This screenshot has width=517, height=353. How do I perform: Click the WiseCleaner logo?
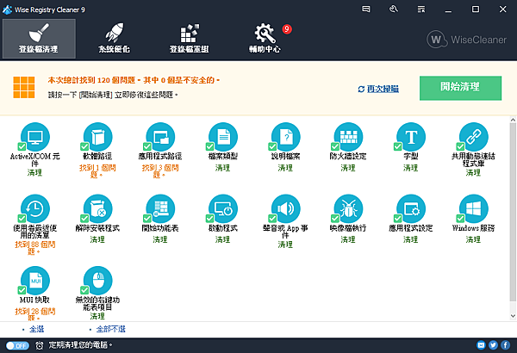[466, 40]
